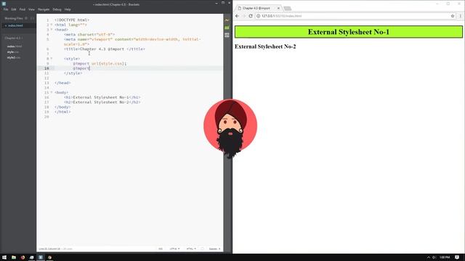465x261 pixels.
Task: Open the Help menu in Brackets
Action: (68, 9)
